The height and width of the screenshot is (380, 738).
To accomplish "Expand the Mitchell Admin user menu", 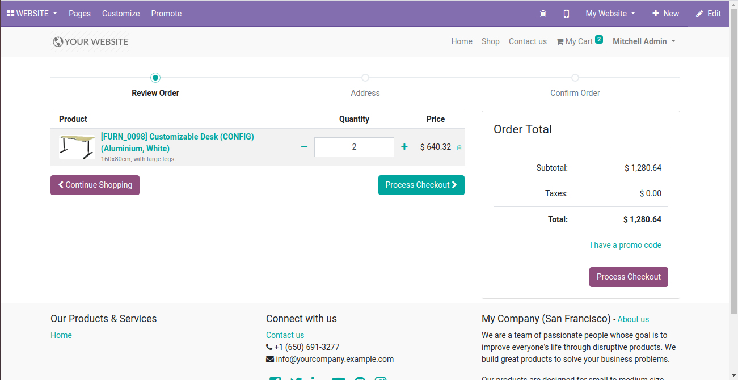I will pos(644,41).
